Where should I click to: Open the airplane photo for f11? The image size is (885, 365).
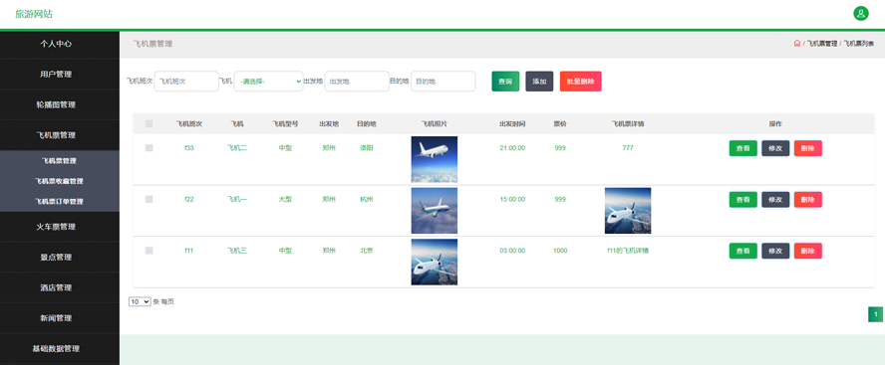click(435, 262)
